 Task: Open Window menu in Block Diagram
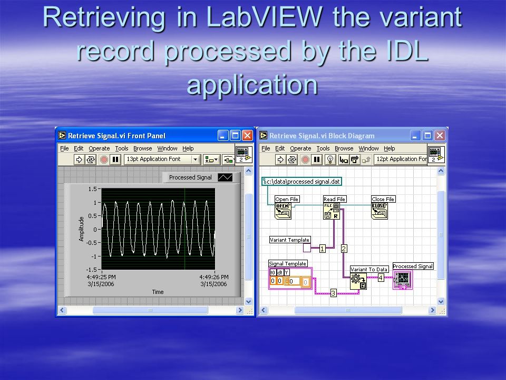(x=368, y=148)
